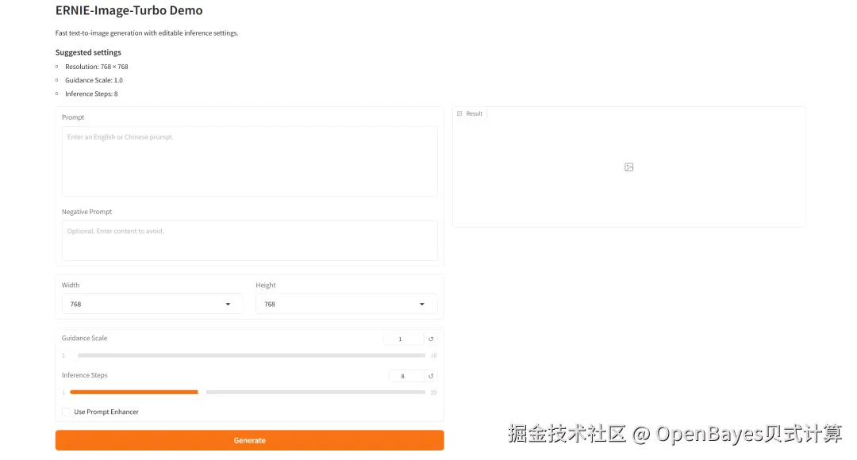Click the ERNIE-Image-Turbo Demo title
The image size is (857, 460).
point(129,10)
